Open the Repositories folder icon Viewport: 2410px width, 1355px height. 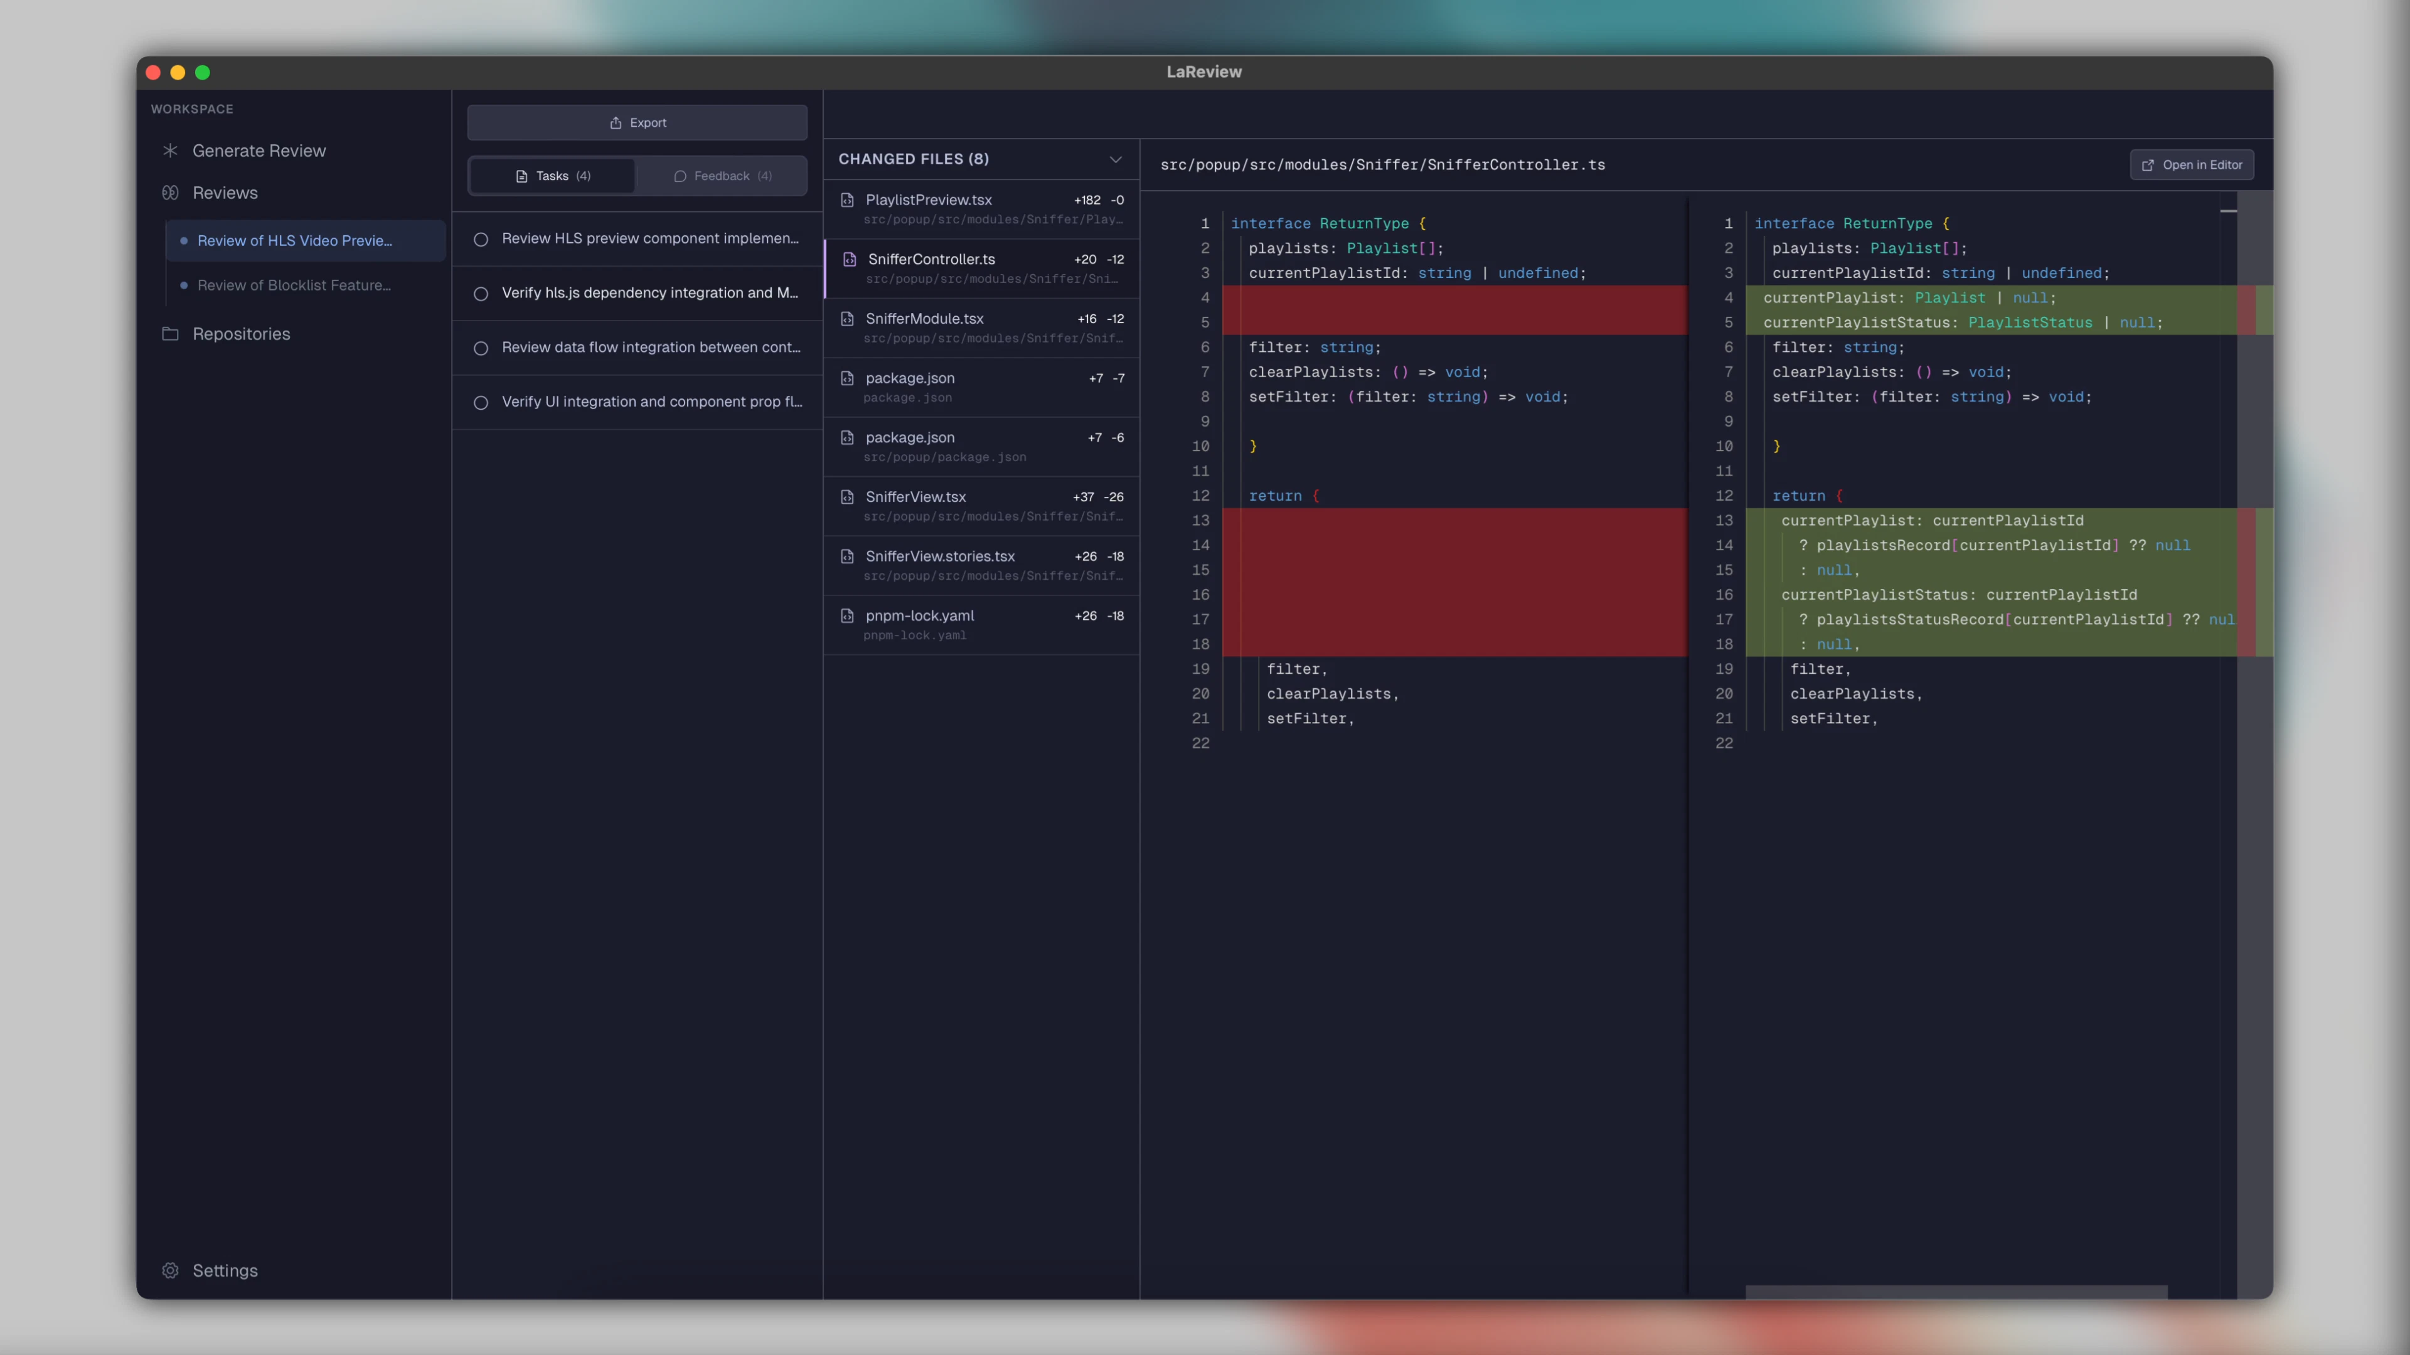170,334
